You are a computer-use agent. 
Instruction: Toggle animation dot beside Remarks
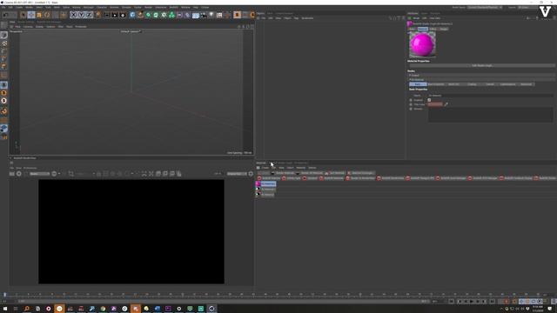[x=411, y=109]
